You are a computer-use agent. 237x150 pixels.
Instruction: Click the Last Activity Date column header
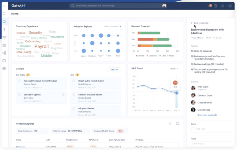117,140
